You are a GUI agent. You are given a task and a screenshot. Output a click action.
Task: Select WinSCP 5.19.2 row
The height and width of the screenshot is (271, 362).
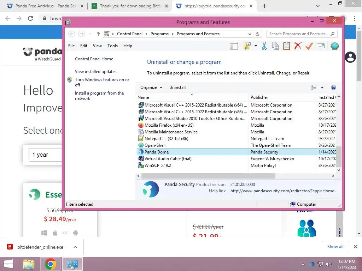237,165
